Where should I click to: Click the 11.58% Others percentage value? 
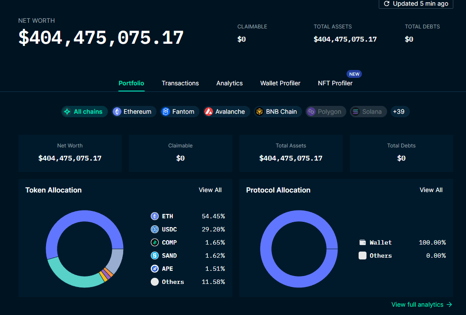pyautogui.click(x=213, y=282)
